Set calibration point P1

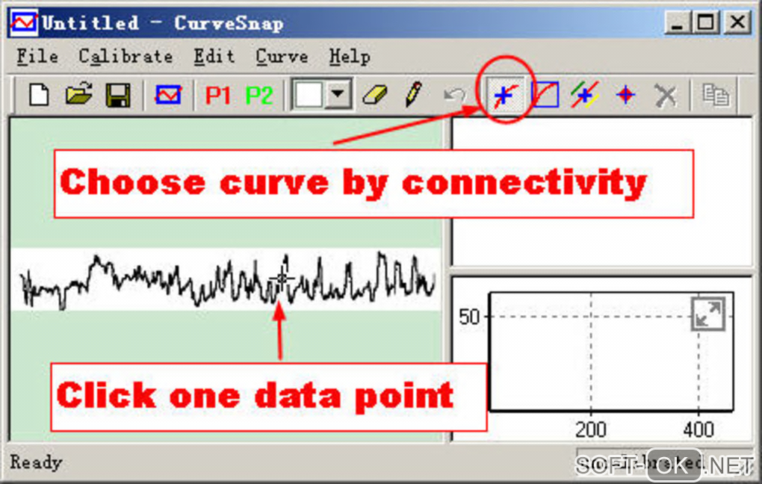point(217,96)
